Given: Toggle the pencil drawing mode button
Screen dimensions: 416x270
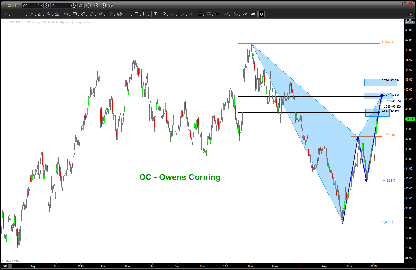Looking at the screenshot, I should click(81, 5).
